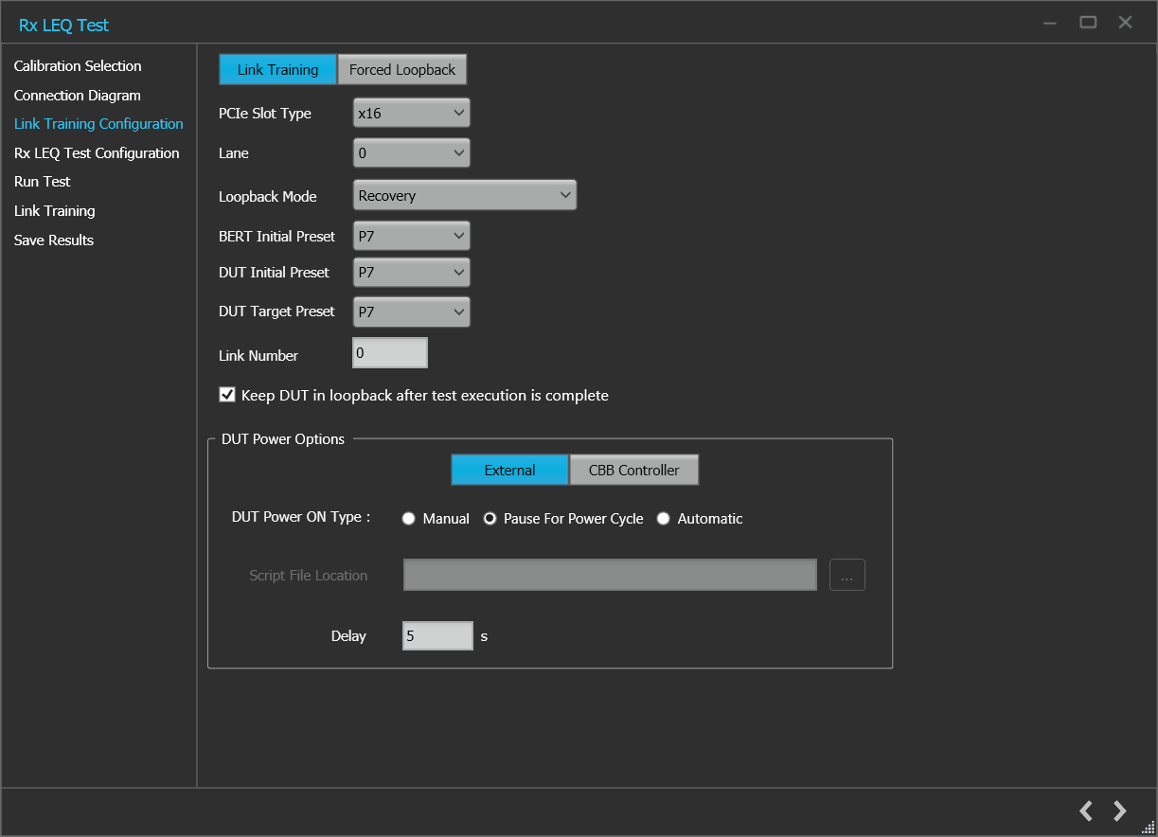Open the BERT Initial Preset dropdown
Screen dimensions: 1158x837
coord(411,235)
